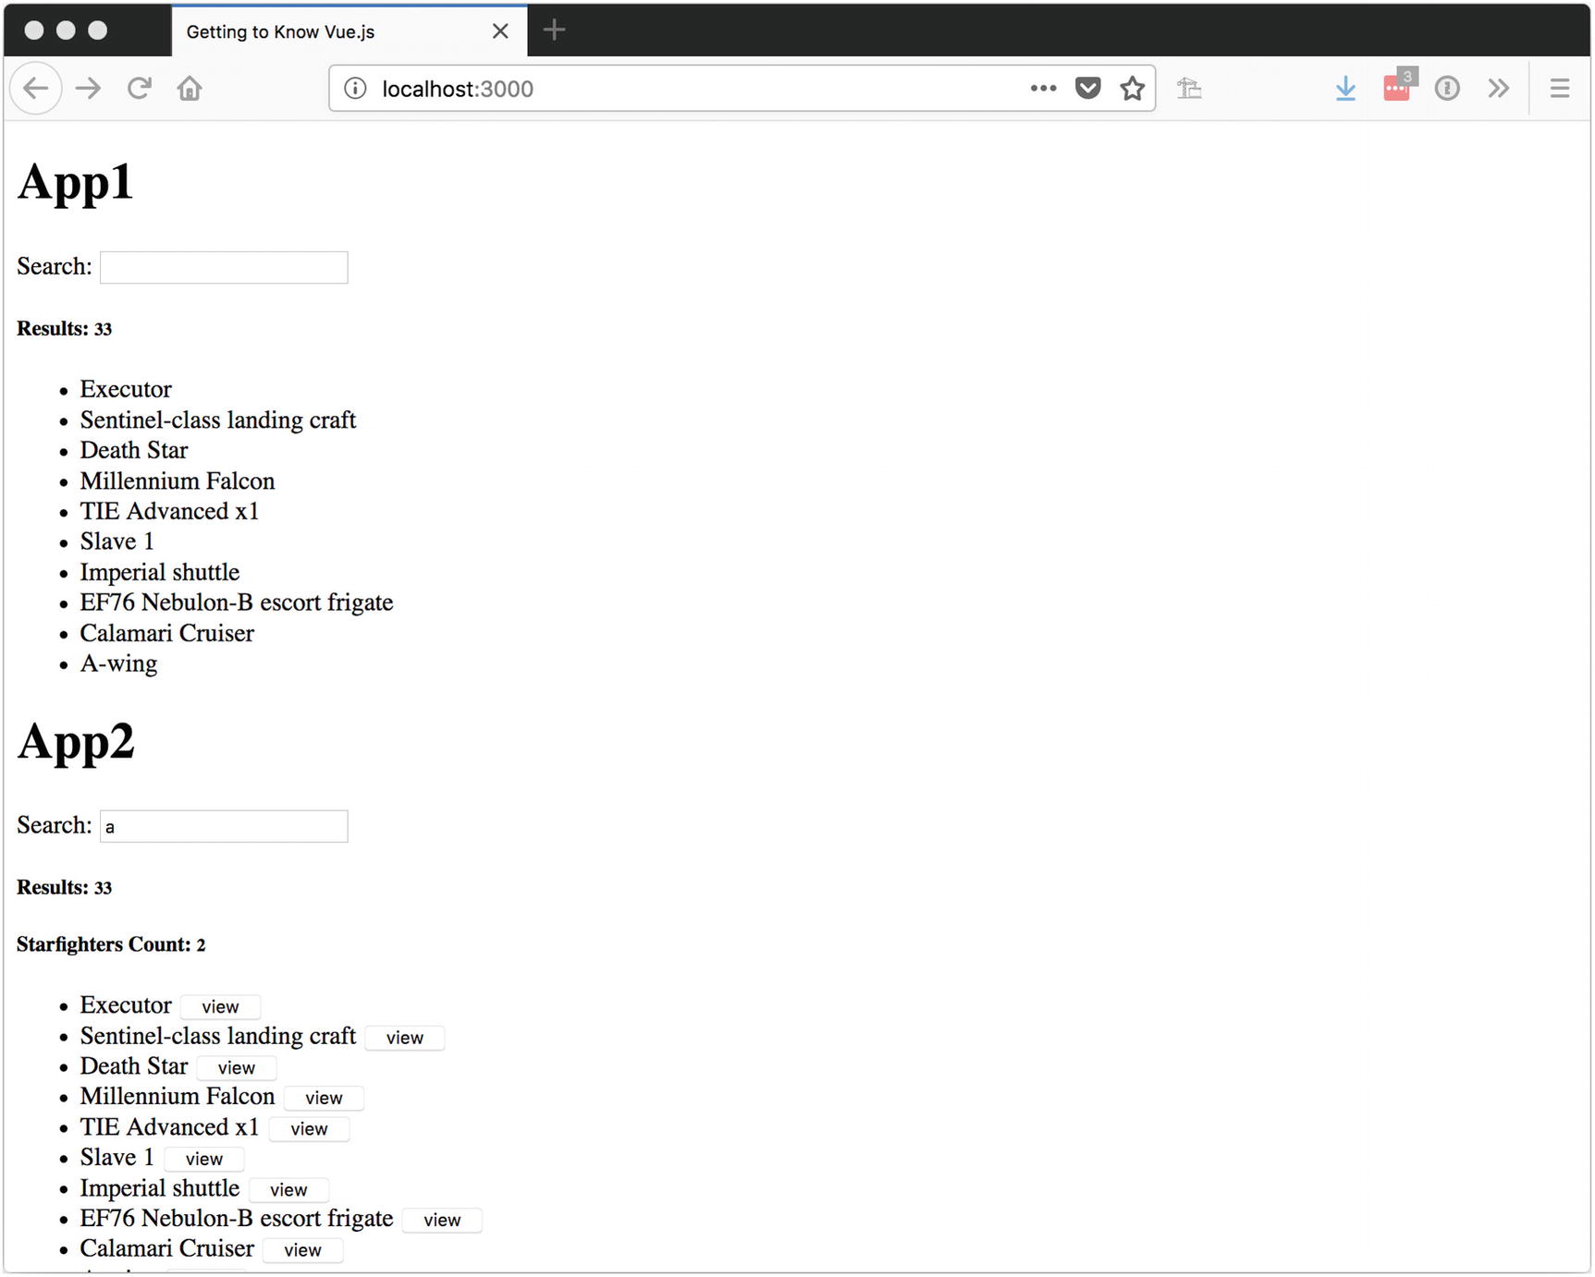Select 'Imperial shuttle' in App1 list

pyautogui.click(x=160, y=573)
